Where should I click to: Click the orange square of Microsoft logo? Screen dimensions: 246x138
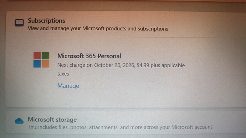coord(46,64)
